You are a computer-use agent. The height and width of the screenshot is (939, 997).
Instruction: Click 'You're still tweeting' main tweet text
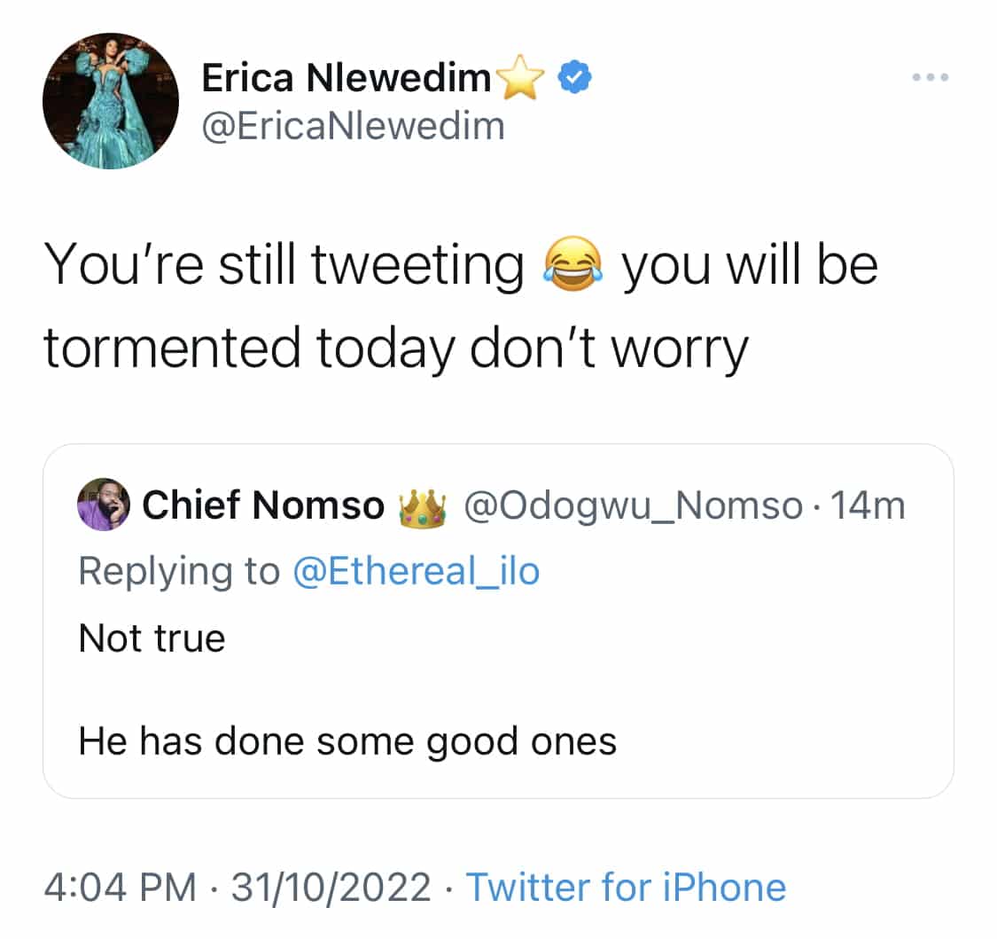tap(284, 266)
